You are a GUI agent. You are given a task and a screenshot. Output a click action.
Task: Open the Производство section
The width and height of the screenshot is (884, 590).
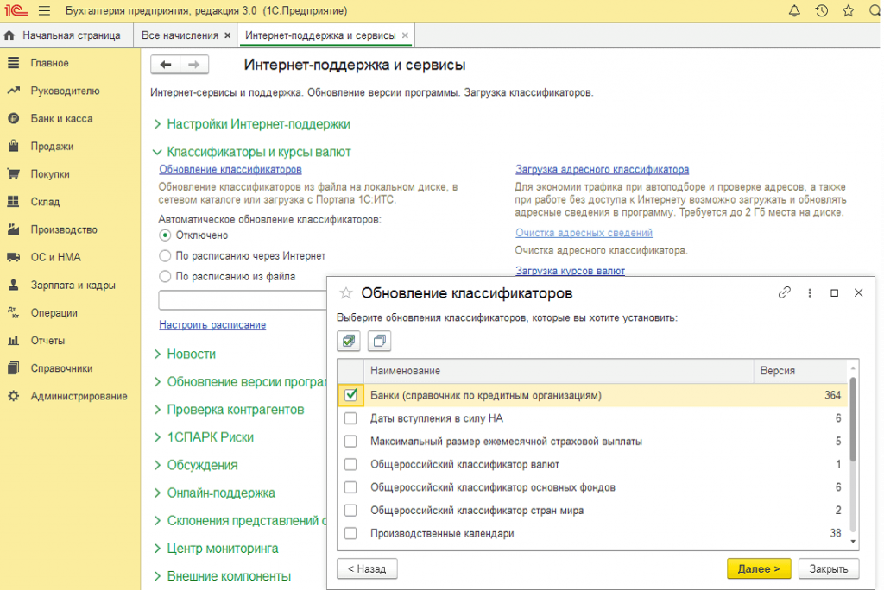coord(64,229)
